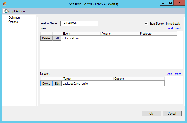187x123 pixels.
Task: Confirm with the Ok button
Action: point(151,113)
